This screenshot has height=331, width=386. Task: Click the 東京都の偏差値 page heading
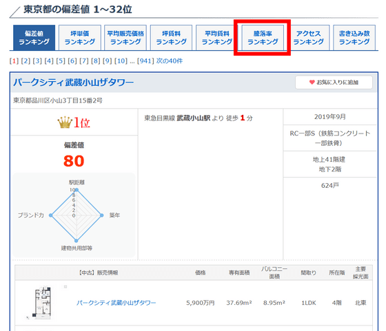click(78, 10)
